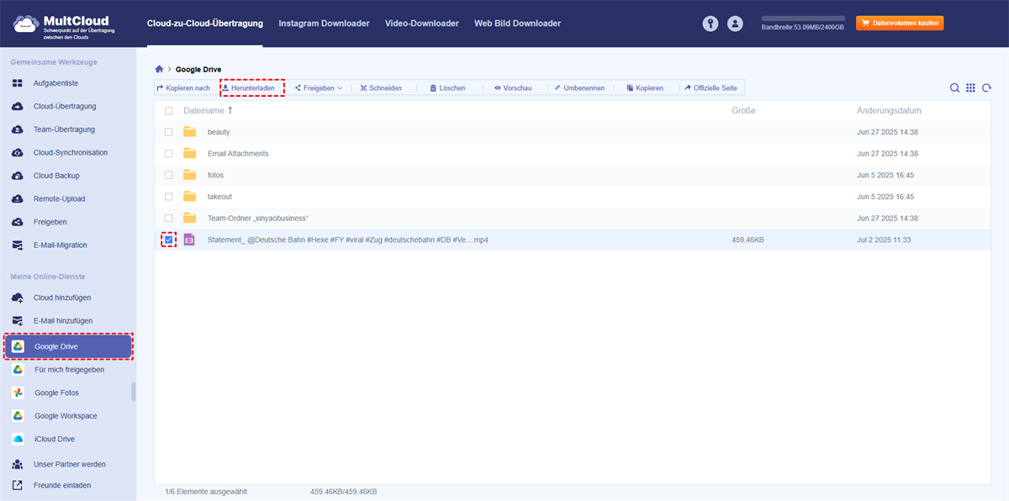Check the takeout folder checkbox
The width and height of the screenshot is (1009, 501).
pos(169,196)
